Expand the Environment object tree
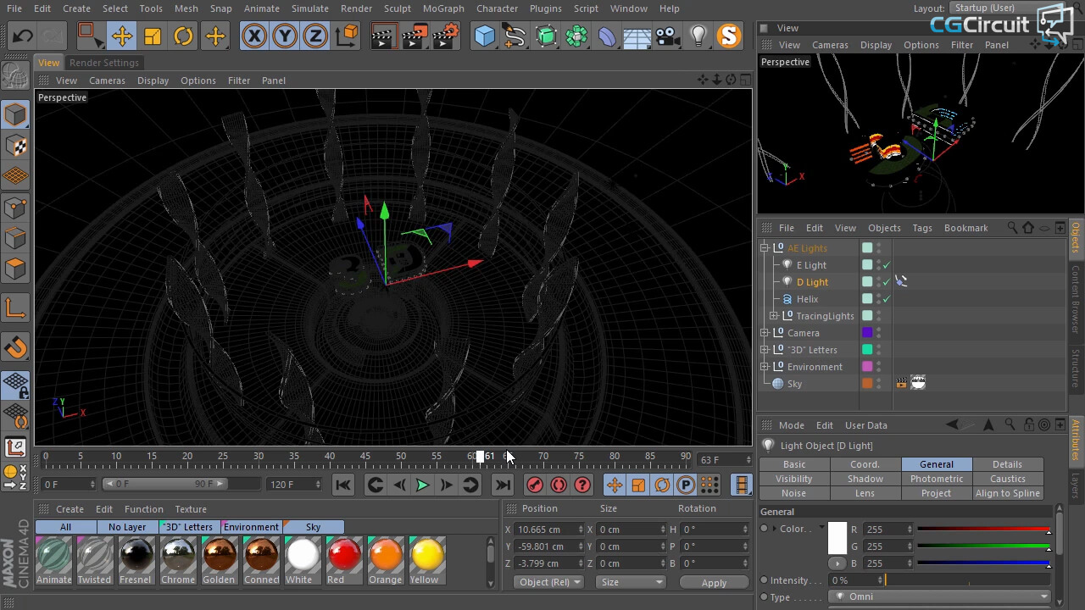1085x610 pixels. point(765,367)
